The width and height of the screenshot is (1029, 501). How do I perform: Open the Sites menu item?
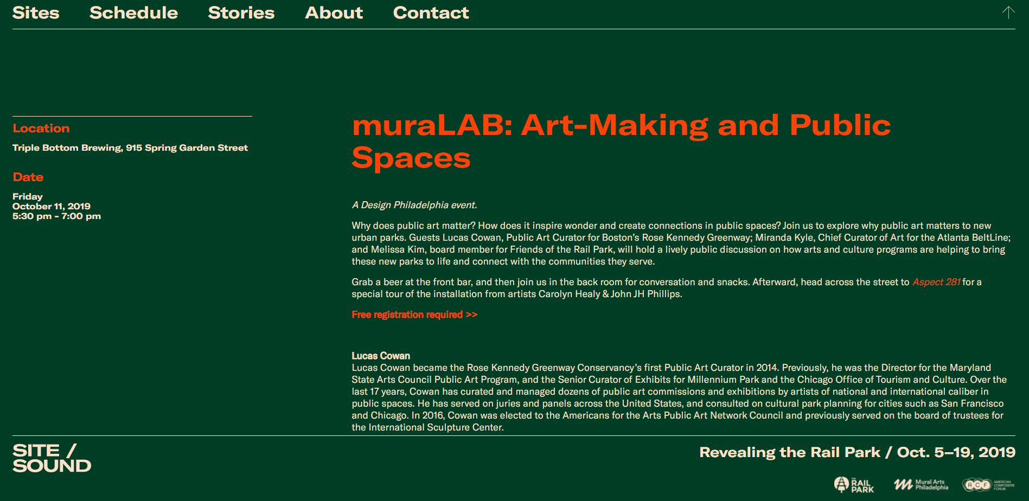(x=36, y=12)
